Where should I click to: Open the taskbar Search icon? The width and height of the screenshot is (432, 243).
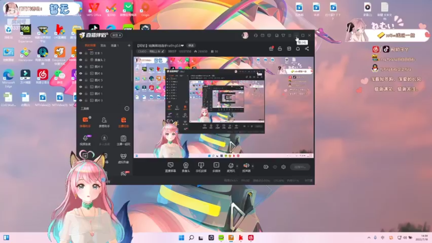tap(191, 238)
